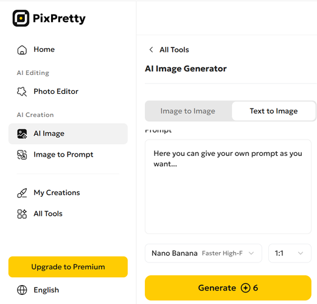Click into the prompt text area
Screen dimensions: 317x304
coord(228,186)
